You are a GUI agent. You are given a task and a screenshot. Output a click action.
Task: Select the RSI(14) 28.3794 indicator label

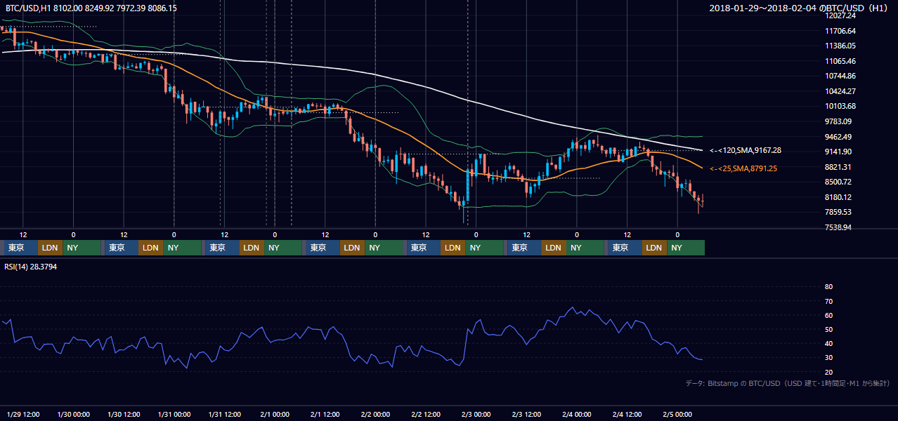click(x=30, y=267)
